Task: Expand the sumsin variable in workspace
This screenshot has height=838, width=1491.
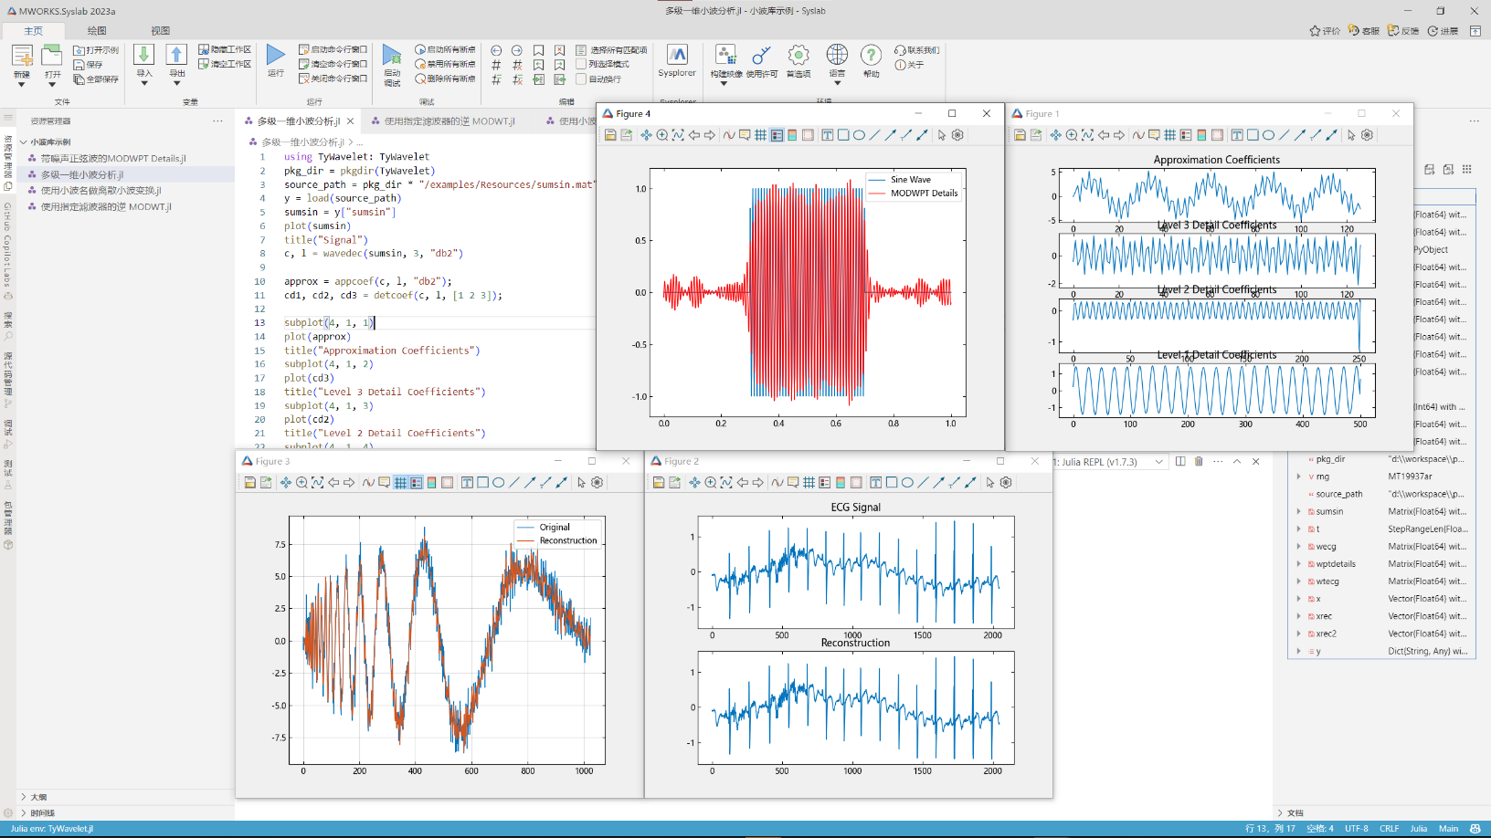Action: click(1298, 511)
